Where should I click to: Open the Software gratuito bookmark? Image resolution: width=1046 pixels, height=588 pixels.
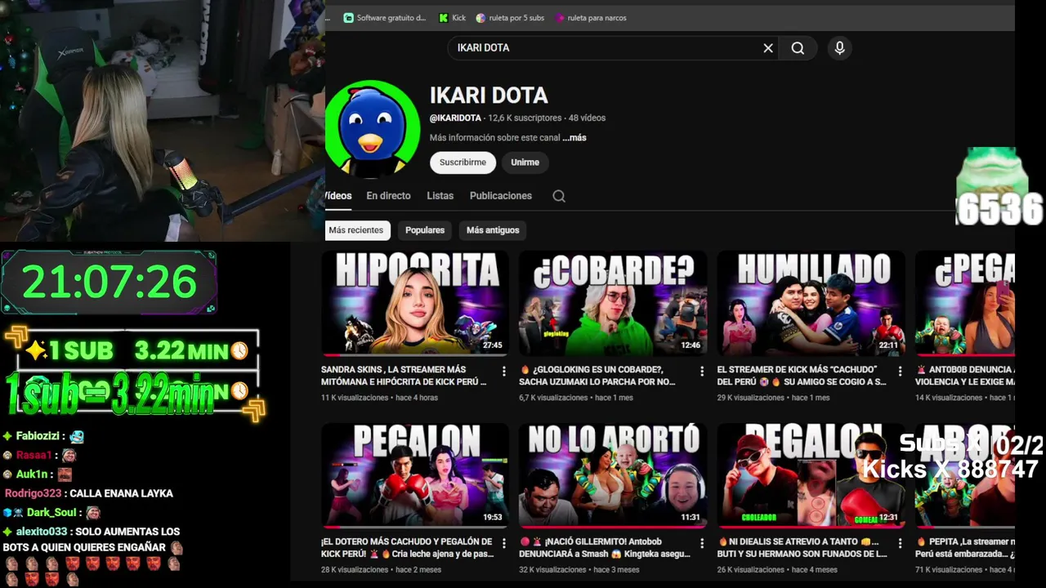point(385,18)
